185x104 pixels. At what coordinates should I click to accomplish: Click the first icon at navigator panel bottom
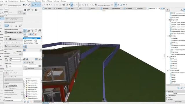click(178, 88)
